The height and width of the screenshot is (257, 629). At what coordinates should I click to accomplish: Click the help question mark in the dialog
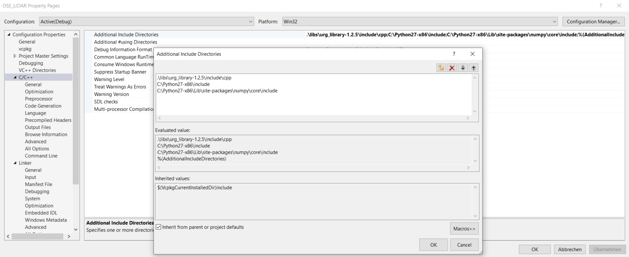click(454, 54)
